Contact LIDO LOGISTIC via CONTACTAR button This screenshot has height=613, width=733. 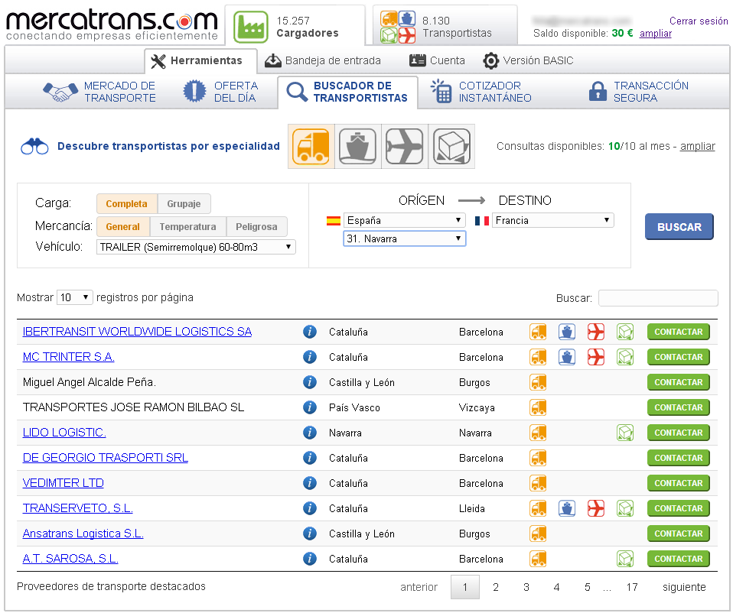tap(679, 433)
